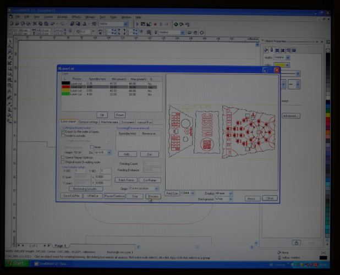Select the red Laser cut layer row
Image resolution: width=340 pixels, height=275 pixels.
click(x=109, y=87)
